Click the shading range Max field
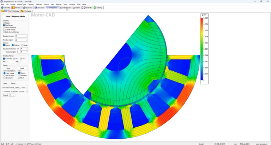Screen dimensions: 271x145 23,61
